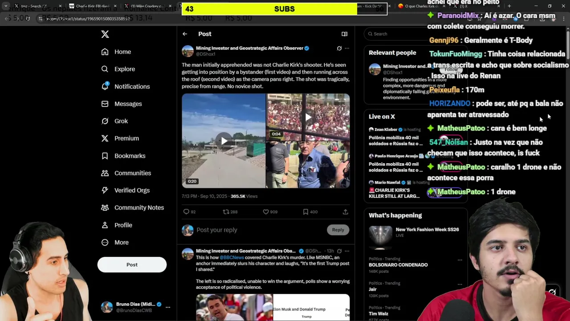Click Grok icon on second post
The width and height of the screenshot is (570, 321).
tap(339, 251)
